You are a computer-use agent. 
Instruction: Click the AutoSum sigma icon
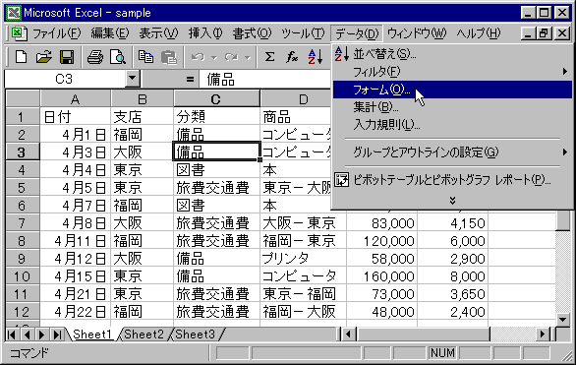coord(269,57)
